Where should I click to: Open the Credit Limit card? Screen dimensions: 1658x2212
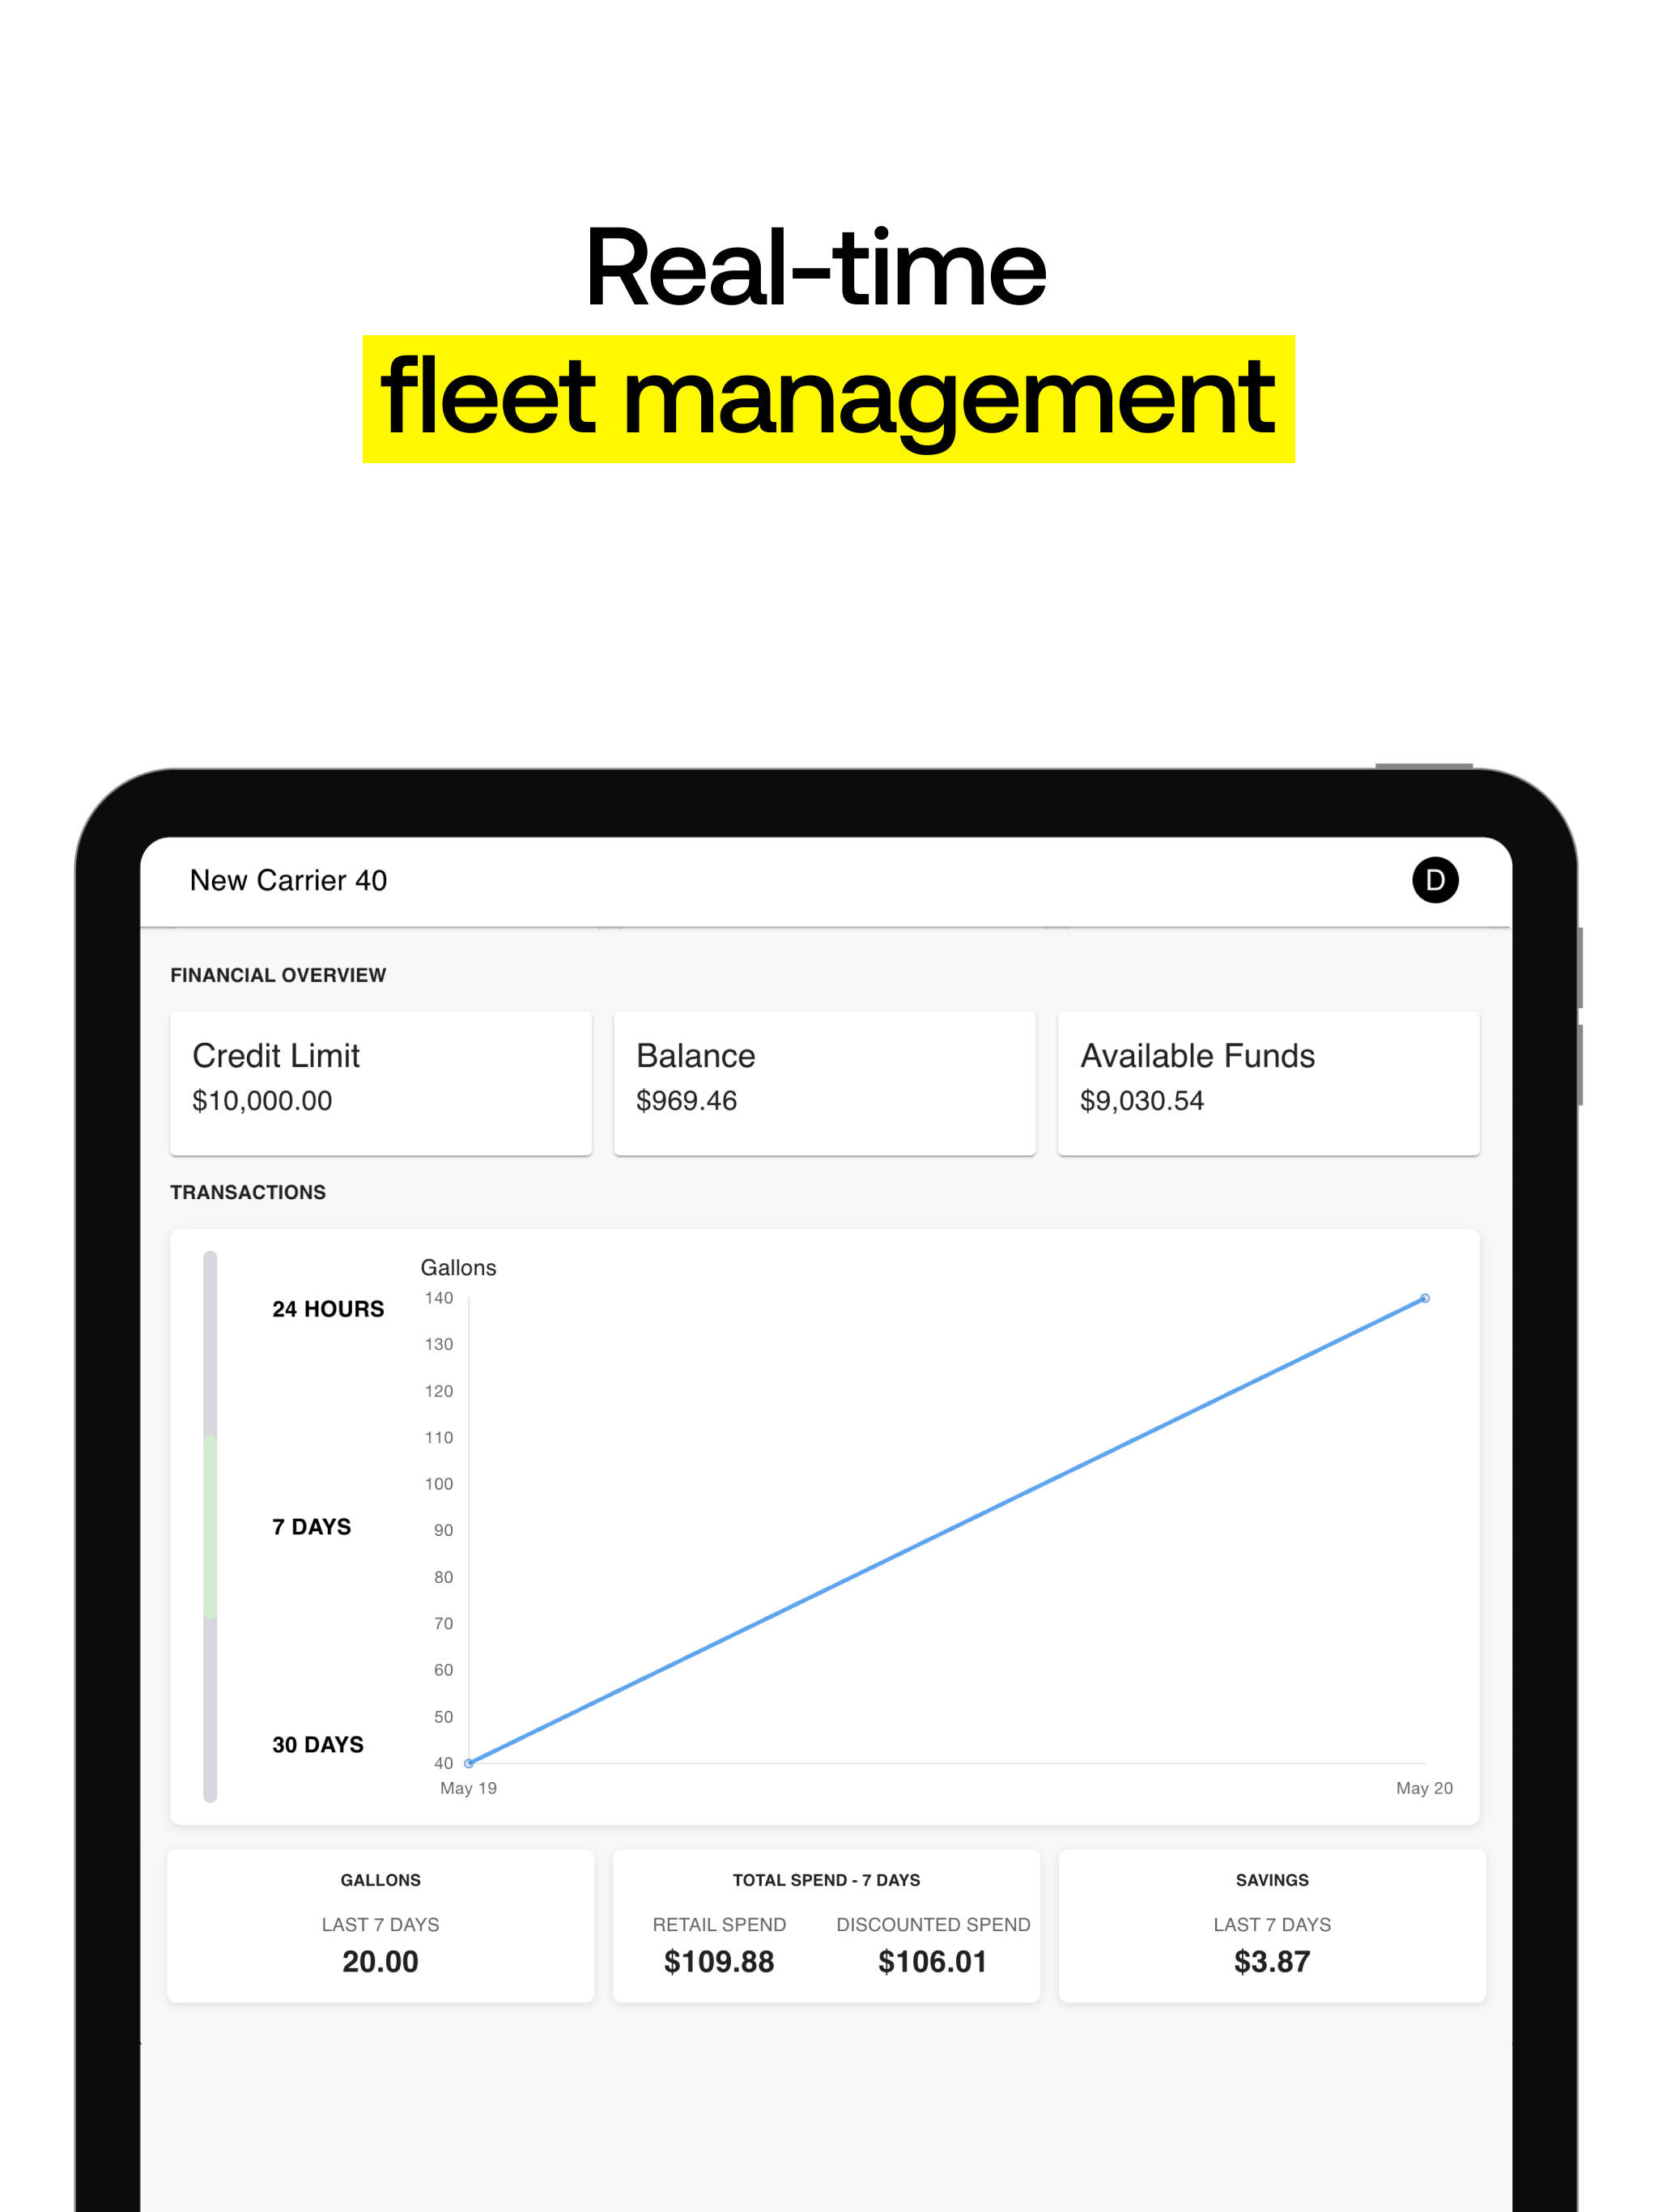pyautogui.click(x=381, y=1083)
